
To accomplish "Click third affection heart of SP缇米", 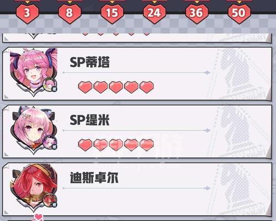I will click(116, 145).
